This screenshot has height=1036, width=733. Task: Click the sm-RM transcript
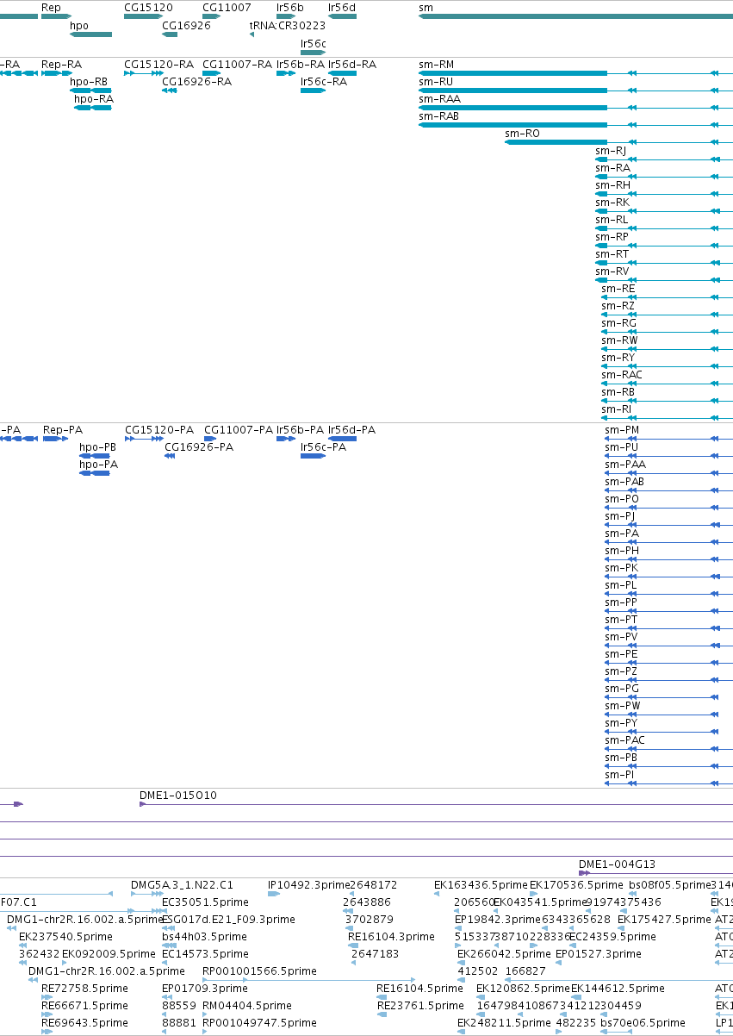tap(575, 73)
